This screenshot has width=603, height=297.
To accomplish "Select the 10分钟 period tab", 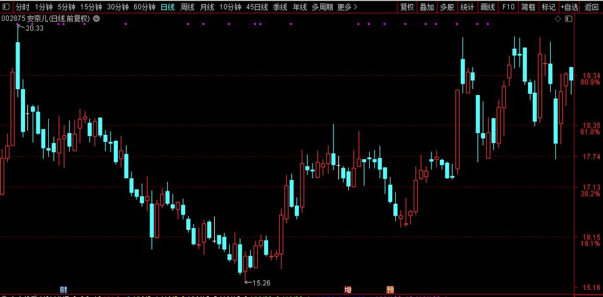I will 230,7.
